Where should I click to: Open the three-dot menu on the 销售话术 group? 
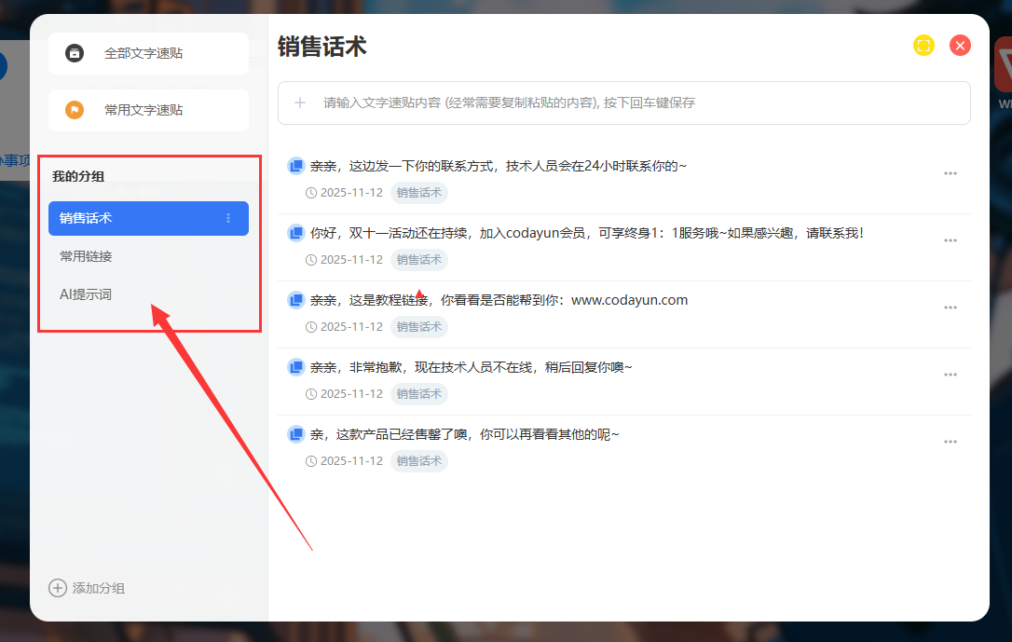coord(228,218)
